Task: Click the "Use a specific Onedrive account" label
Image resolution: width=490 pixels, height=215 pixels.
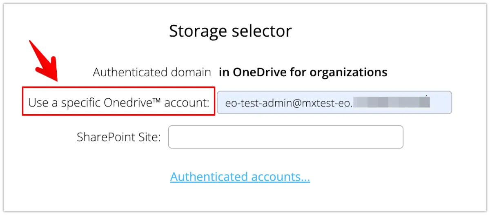Action: (x=118, y=102)
